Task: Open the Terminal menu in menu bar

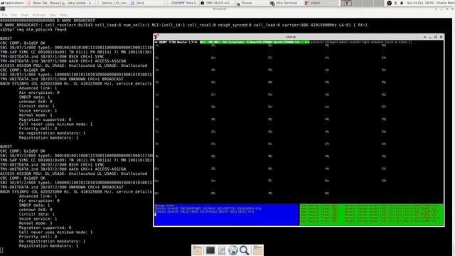Action: coord(38,15)
